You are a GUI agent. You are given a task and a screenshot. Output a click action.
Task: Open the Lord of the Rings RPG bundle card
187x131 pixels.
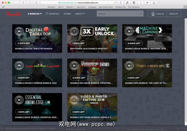click(147, 73)
